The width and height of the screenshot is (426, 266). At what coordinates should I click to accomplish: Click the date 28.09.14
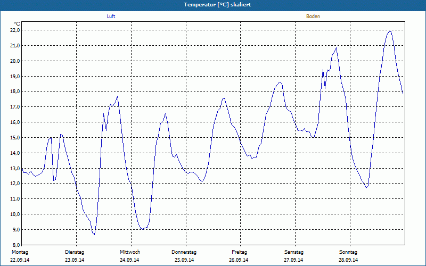click(348, 260)
